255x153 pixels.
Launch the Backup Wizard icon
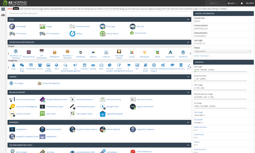103,33
